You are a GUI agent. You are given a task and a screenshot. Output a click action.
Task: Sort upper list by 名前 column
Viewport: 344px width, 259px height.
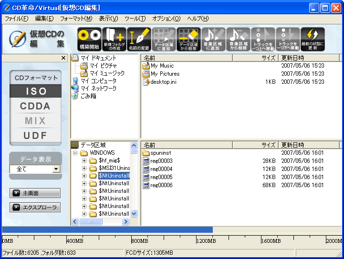click(x=187, y=58)
